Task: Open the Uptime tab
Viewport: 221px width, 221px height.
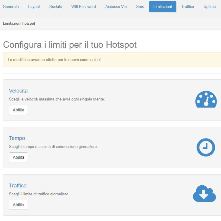Action: (210, 6)
